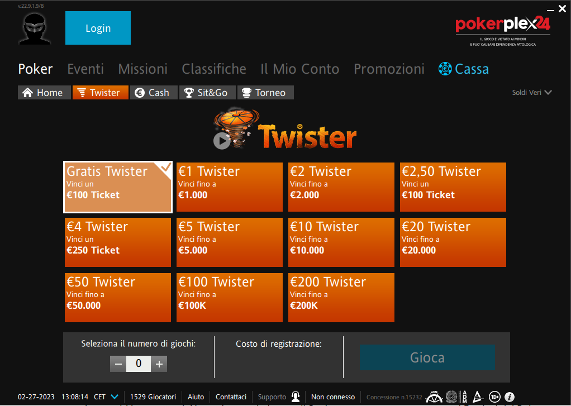The height and width of the screenshot is (406, 571).
Task: Click the triangular flag logo in the status bar
Action: coord(477,397)
